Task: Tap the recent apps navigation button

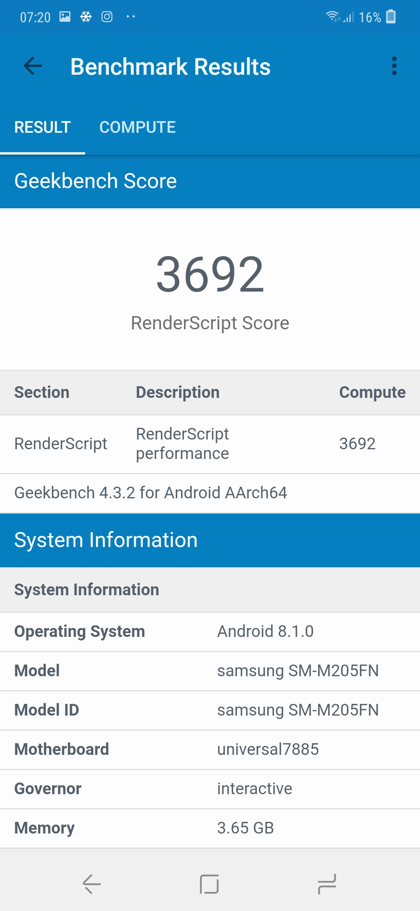Action: click(x=327, y=884)
